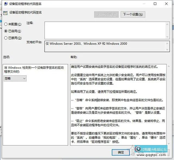Click inside the 注释 comment text box
The height and width of the screenshot is (160, 174).
105,30
